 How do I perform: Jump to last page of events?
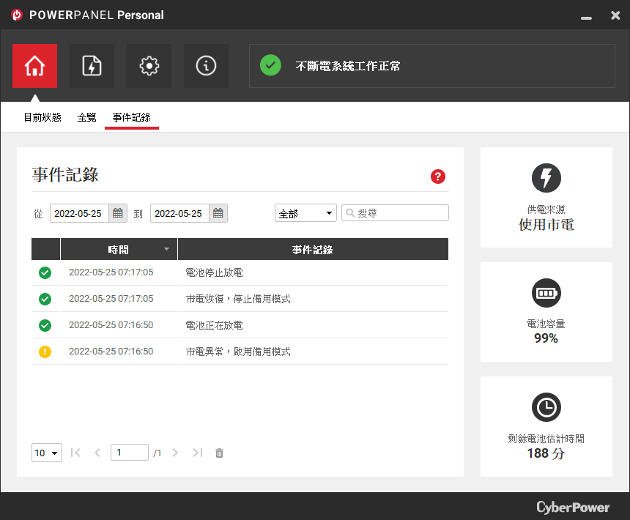click(x=198, y=453)
